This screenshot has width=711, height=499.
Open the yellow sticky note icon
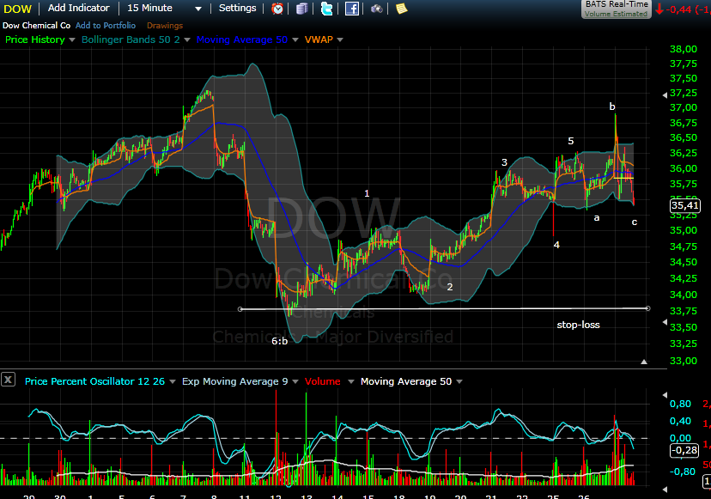pyautogui.click(x=401, y=9)
